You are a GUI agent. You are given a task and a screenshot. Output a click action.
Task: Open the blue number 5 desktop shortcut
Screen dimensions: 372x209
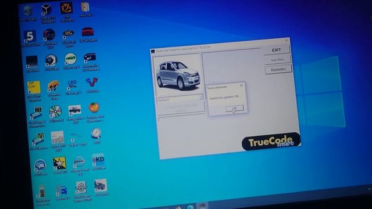[30, 36]
